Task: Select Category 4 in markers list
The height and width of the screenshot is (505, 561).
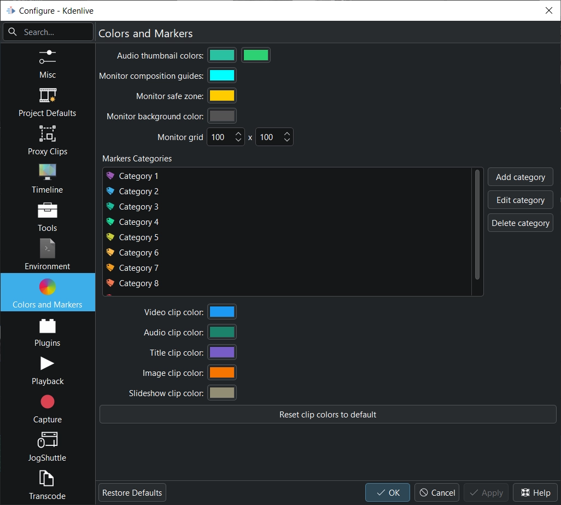Action: pyautogui.click(x=287, y=222)
